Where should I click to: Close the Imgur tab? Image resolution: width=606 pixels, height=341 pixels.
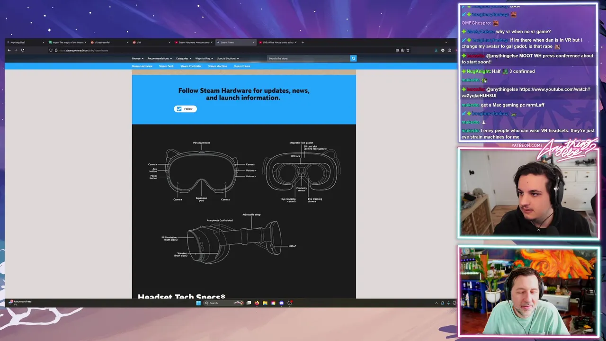point(85,42)
